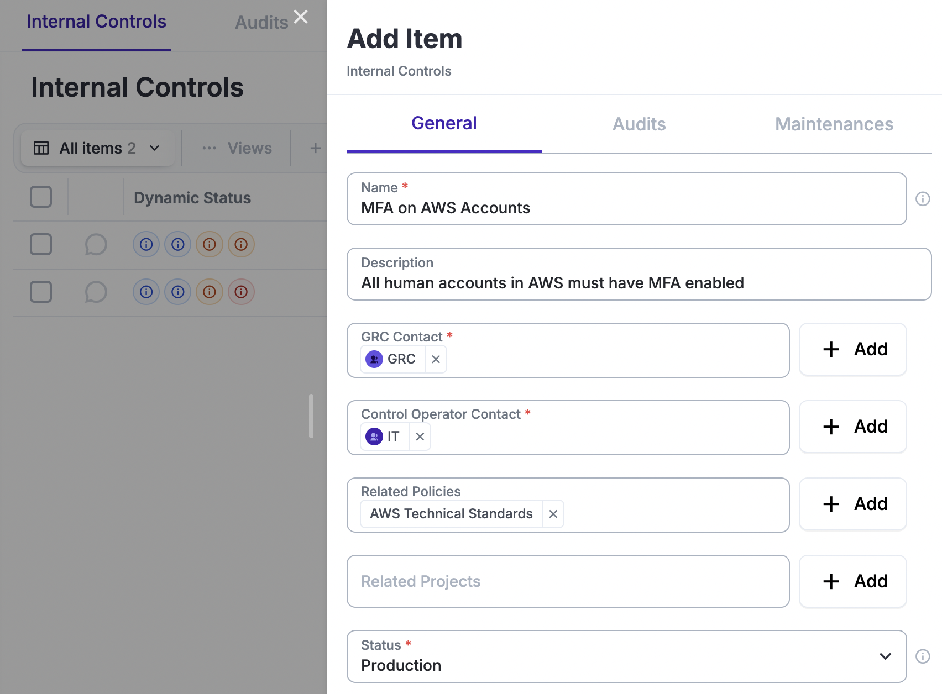Open comment bubble in second table row
The width and height of the screenshot is (942, 694).
coord(96,292)
